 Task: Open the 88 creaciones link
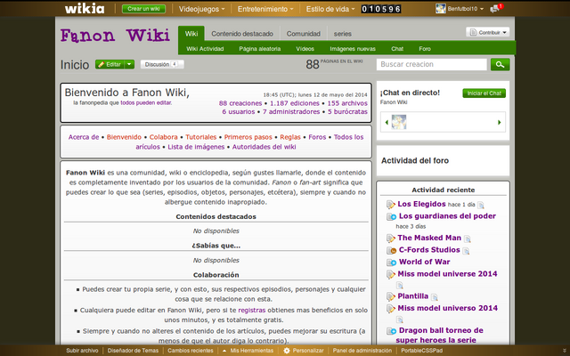240,103
